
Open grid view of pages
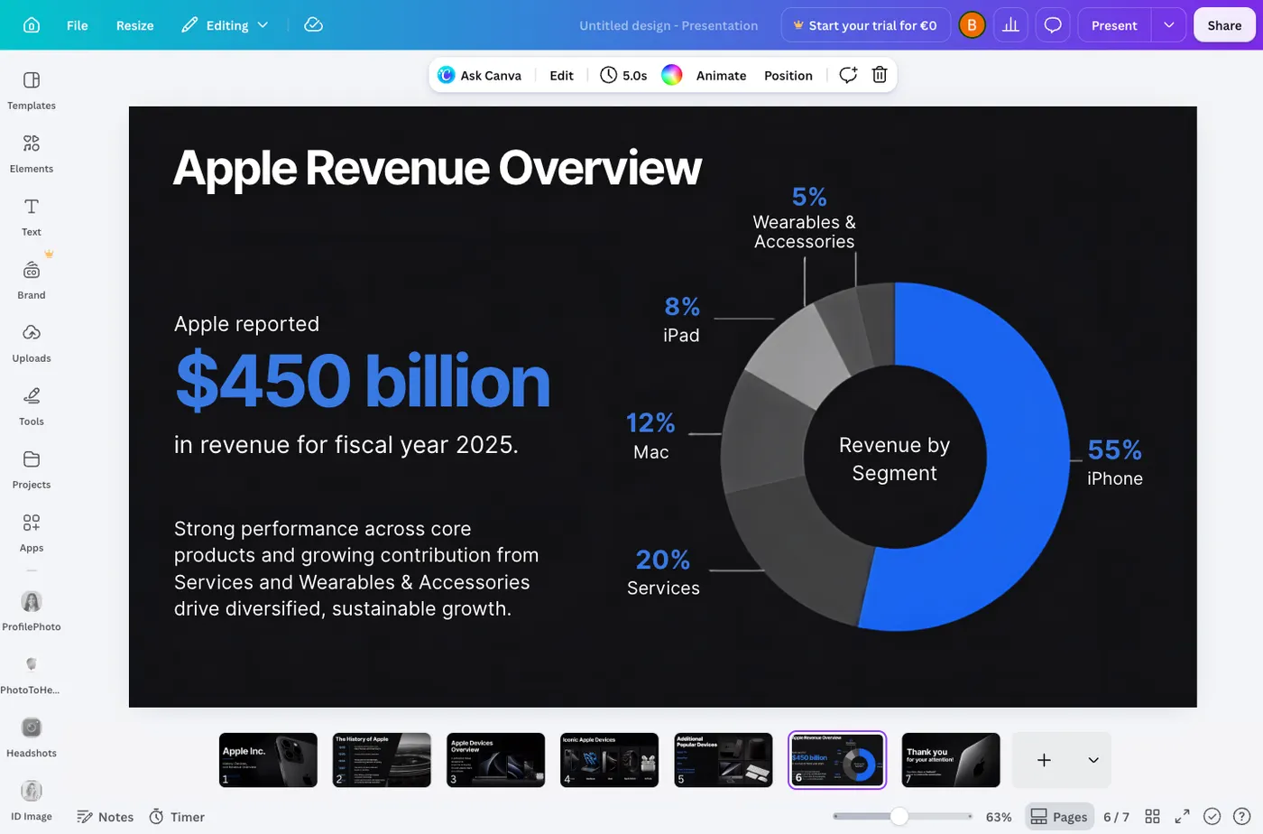1152,817
